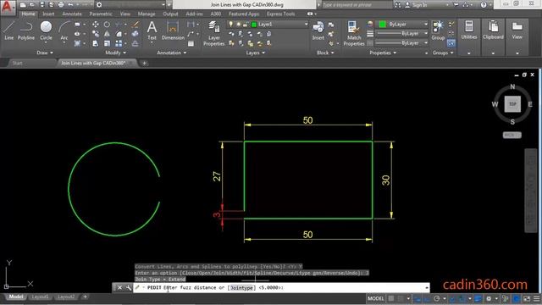Click the Group tool icon
This screenshot has height=305, width=542.
[438, 30]
